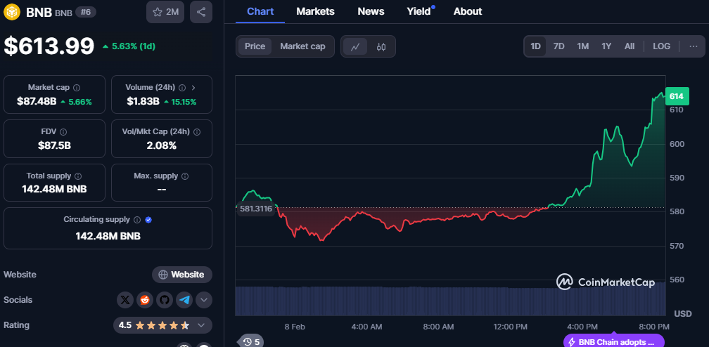Open the News tab

click(x=371, y=11)
